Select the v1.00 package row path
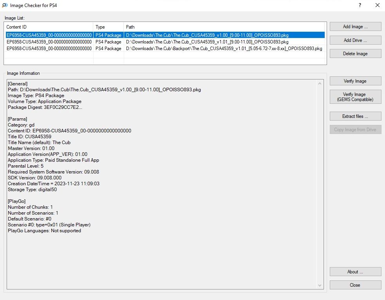This screenshot has width=385, height=300. 207,35
